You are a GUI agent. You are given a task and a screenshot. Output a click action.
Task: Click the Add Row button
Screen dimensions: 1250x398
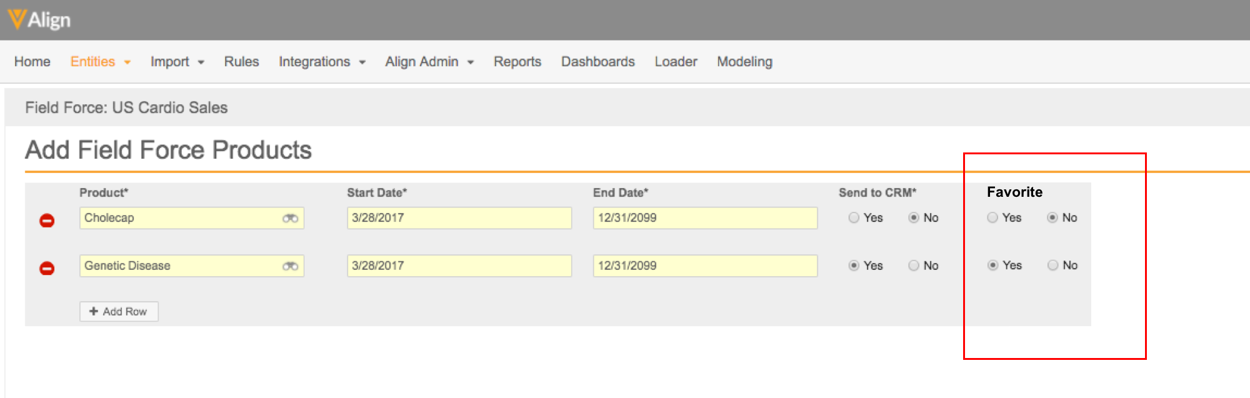[x=119, y=311]
